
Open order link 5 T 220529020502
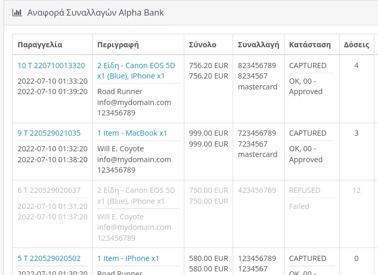(x=49, y=258)
